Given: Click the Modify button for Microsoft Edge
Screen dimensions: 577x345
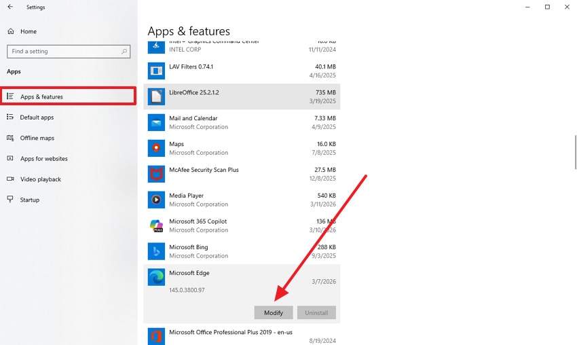Looking at the screenshot, I should pyautogui.click(x=274, y=312).
